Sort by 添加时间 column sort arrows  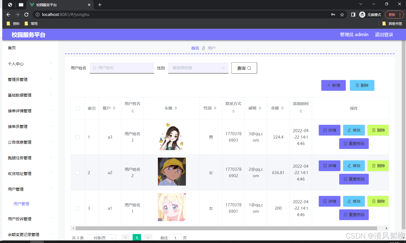click(x=301, y=111)
